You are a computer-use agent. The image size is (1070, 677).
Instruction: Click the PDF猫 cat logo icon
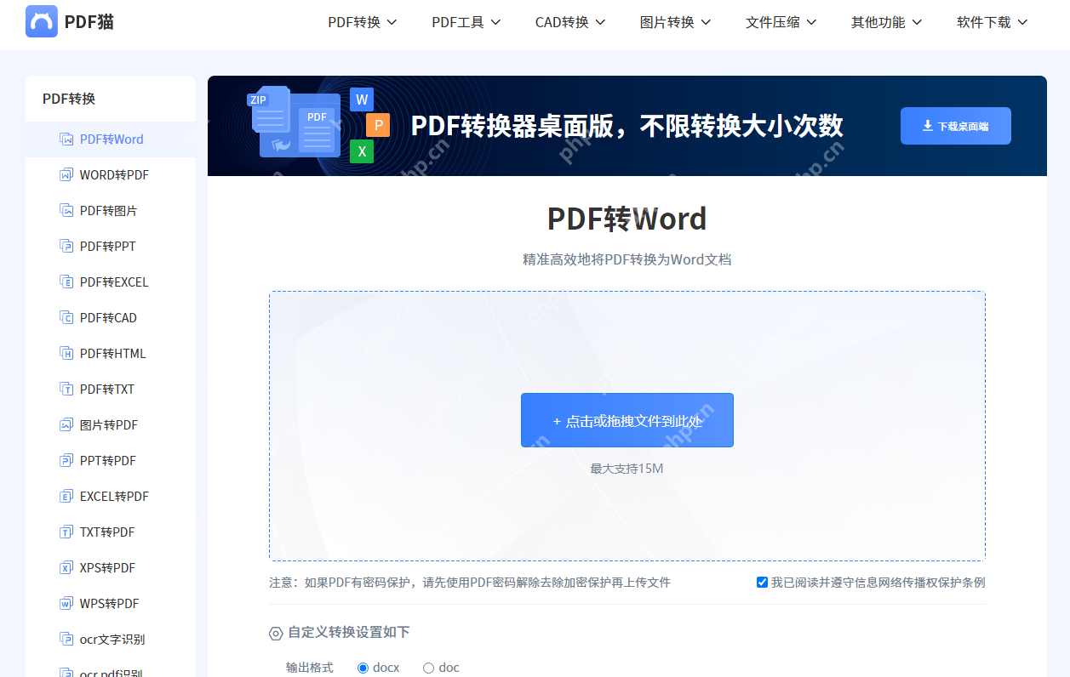click(x=42, y=21)
